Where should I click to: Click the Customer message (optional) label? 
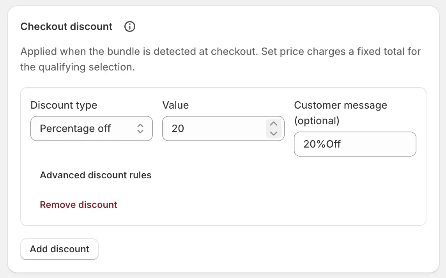pyautogui.click(x=340, y=113)
